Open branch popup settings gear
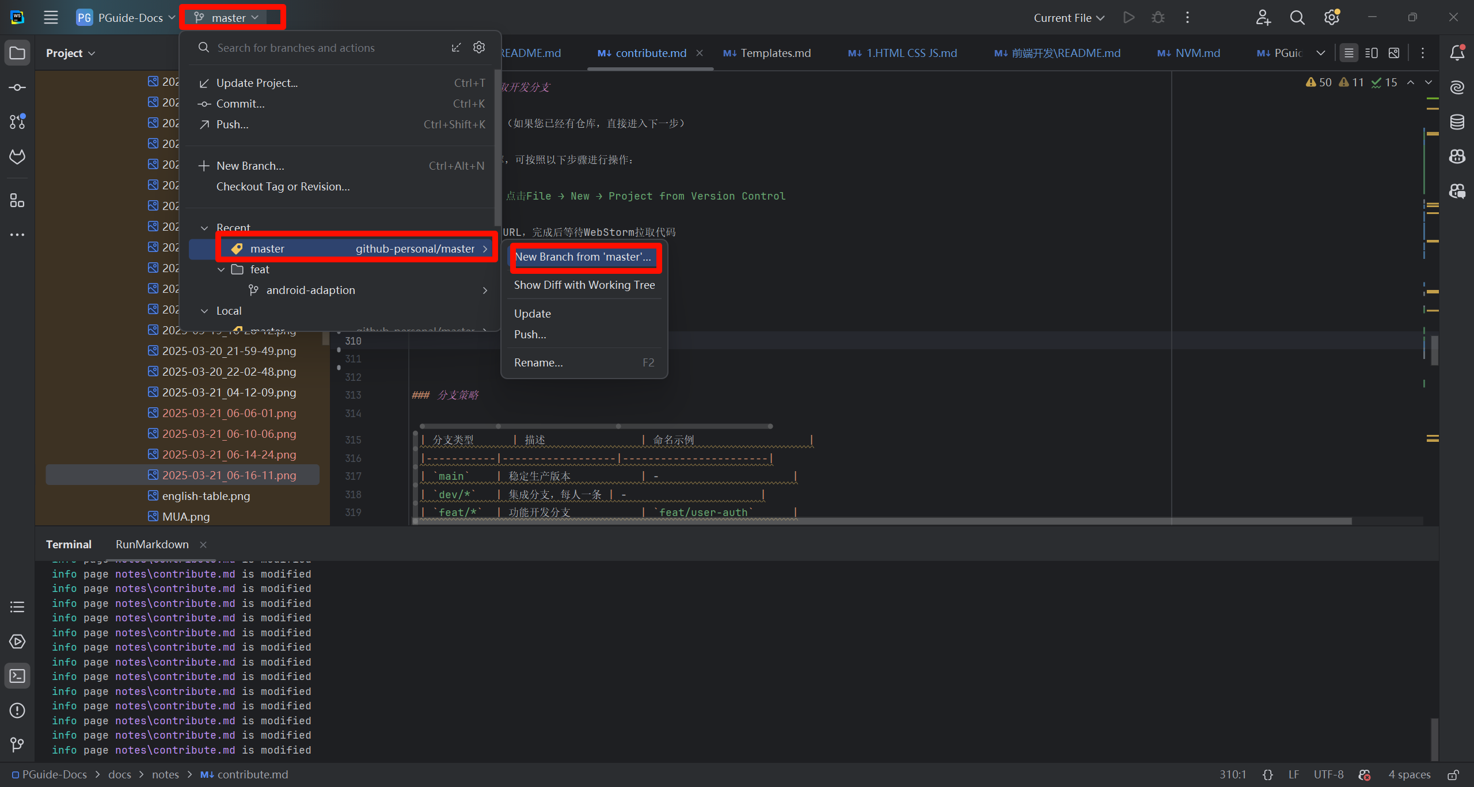Image resolution: width=1474 pixels, height=787 pixels. tap(479, 47)
